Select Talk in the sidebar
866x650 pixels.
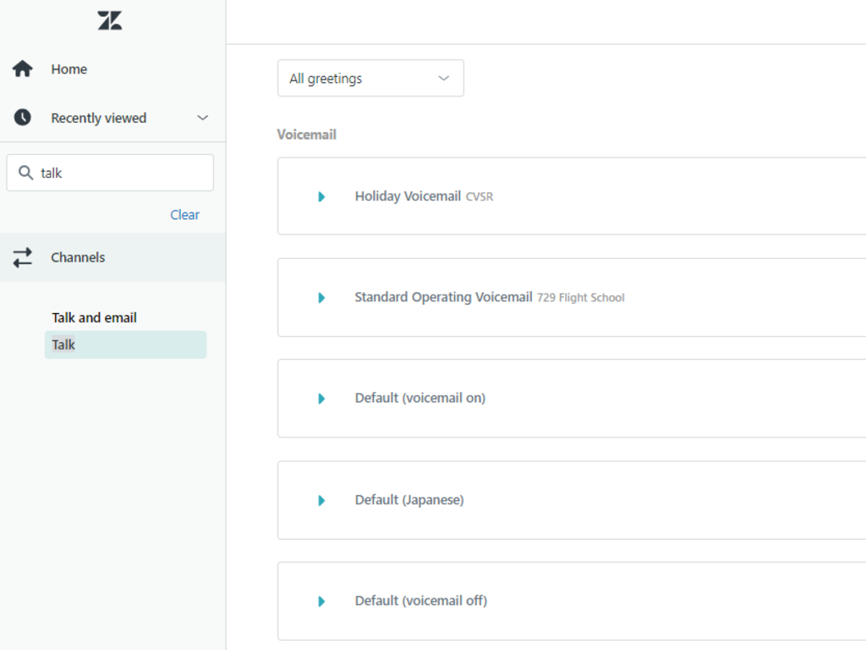[x=125, y=344]
